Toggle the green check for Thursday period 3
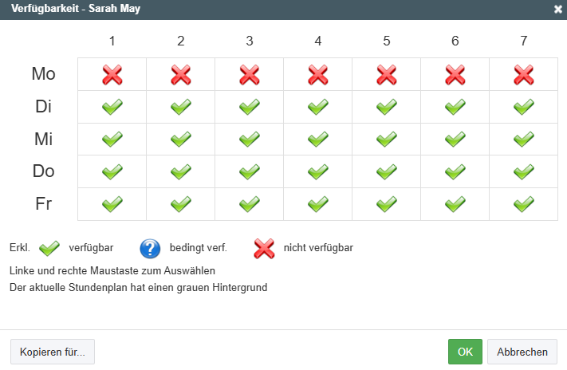This screenshot has width=567, height=370. (x=250, y=171)
